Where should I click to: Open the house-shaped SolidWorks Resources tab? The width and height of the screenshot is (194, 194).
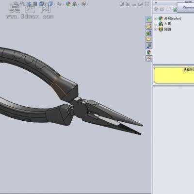click(x=148, y=26)
